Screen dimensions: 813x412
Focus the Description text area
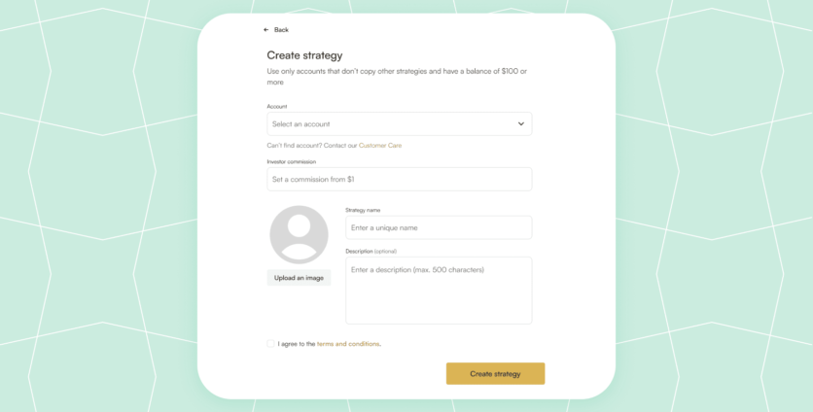[438, 291]
